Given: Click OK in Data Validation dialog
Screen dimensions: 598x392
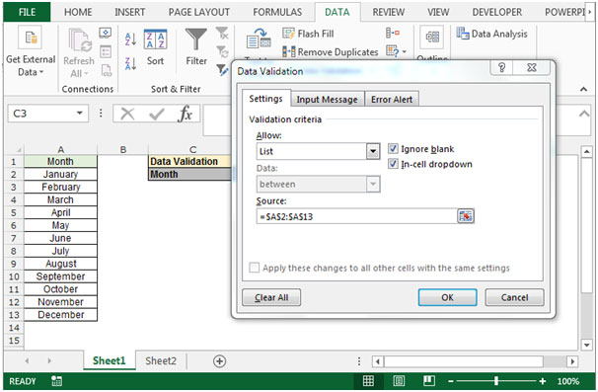Looking at the screenshot, I should point(447,297).
